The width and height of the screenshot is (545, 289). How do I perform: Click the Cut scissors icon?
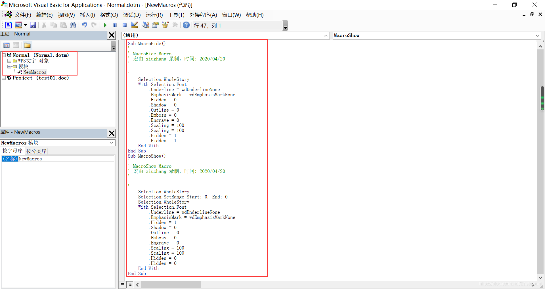tap(44, 25)
